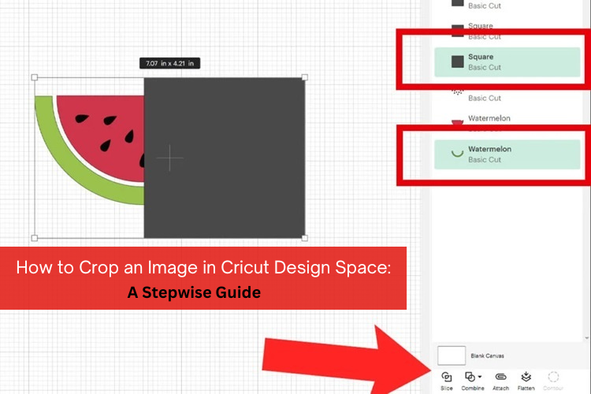The image size is (591, 394).
Task: Click the Contour dashed-circle icon
Action: point(553,377)
